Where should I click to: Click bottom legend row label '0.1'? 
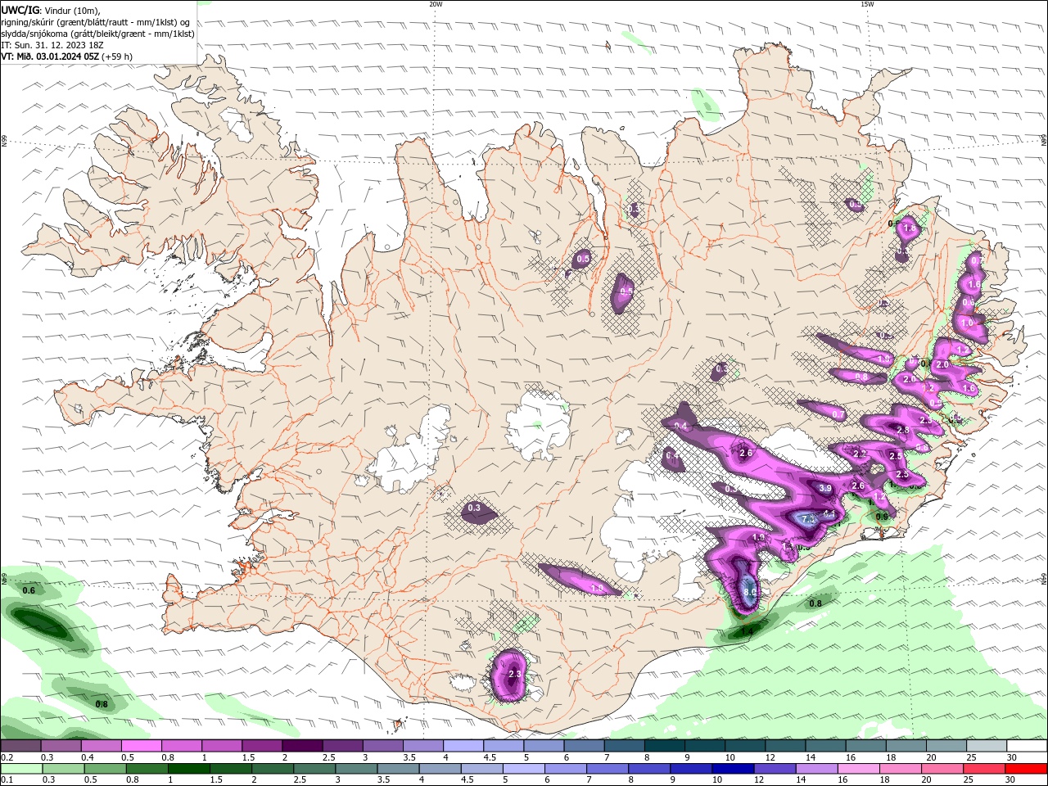pos(7,780)
